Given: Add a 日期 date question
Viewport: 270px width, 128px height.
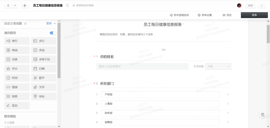Looking at the screenshot, I should click(x=44, y=69).
